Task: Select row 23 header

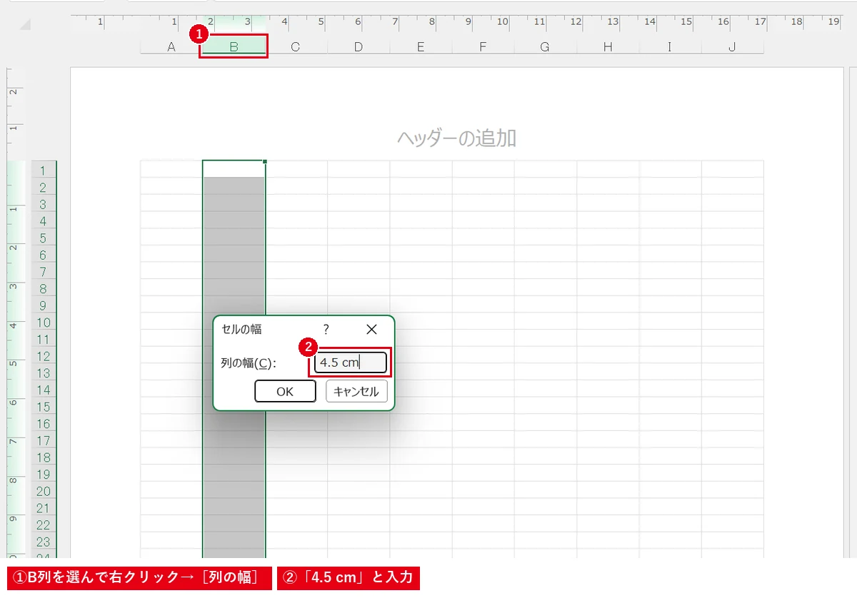Action: (x=44, y=542)
